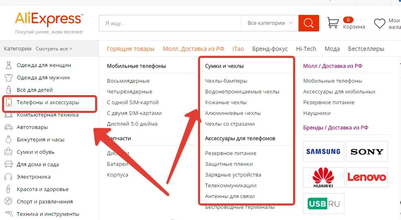Click the Батареи link
401x220 pixels.
118,164
